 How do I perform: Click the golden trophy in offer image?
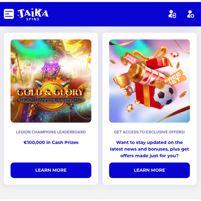coord(122,82)
